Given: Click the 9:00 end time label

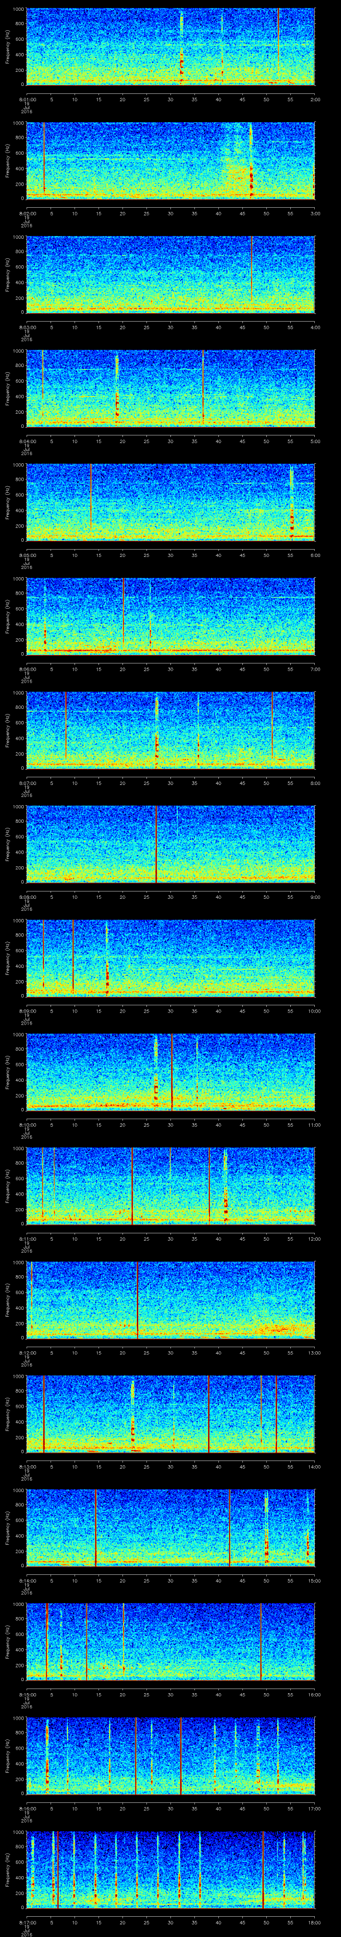Looking at the screenshot, I should (315, 897).
